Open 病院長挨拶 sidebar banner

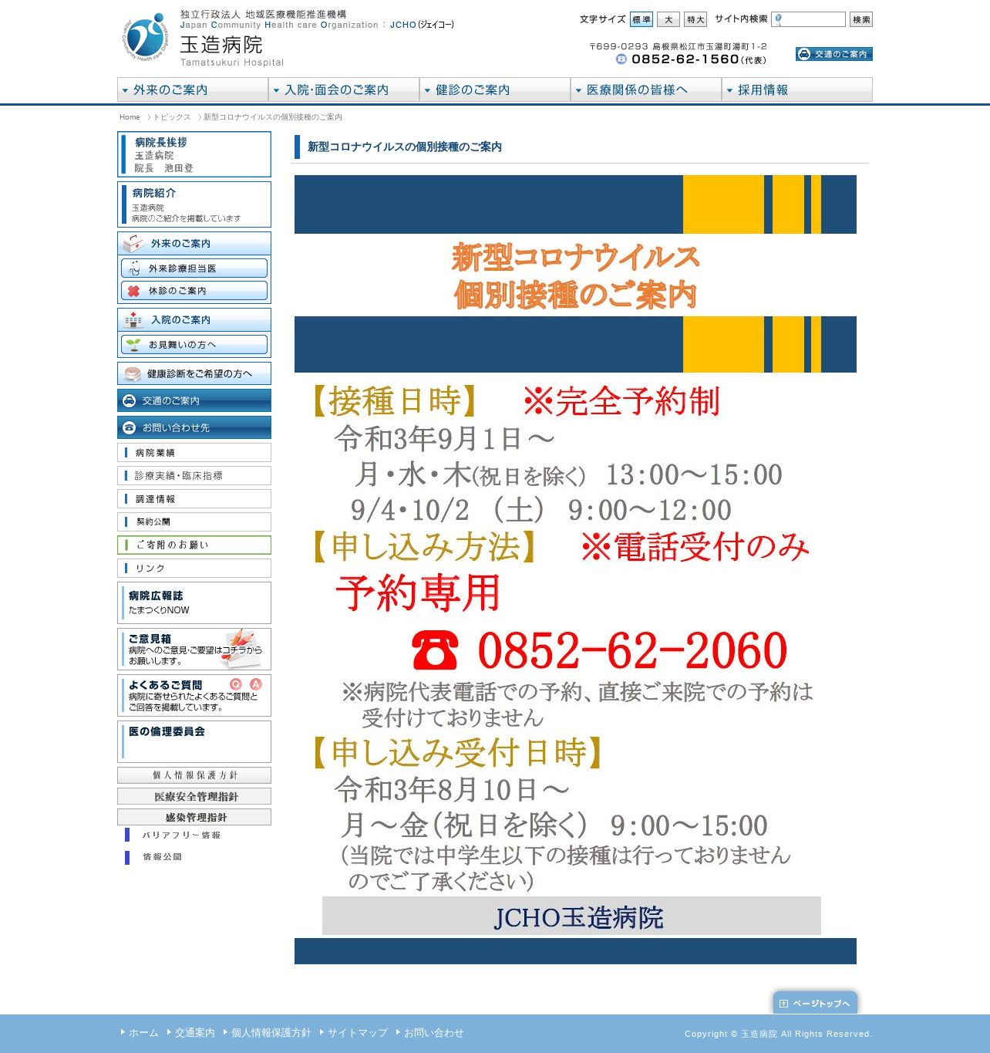pyautogui.click(x=194, y=154)
